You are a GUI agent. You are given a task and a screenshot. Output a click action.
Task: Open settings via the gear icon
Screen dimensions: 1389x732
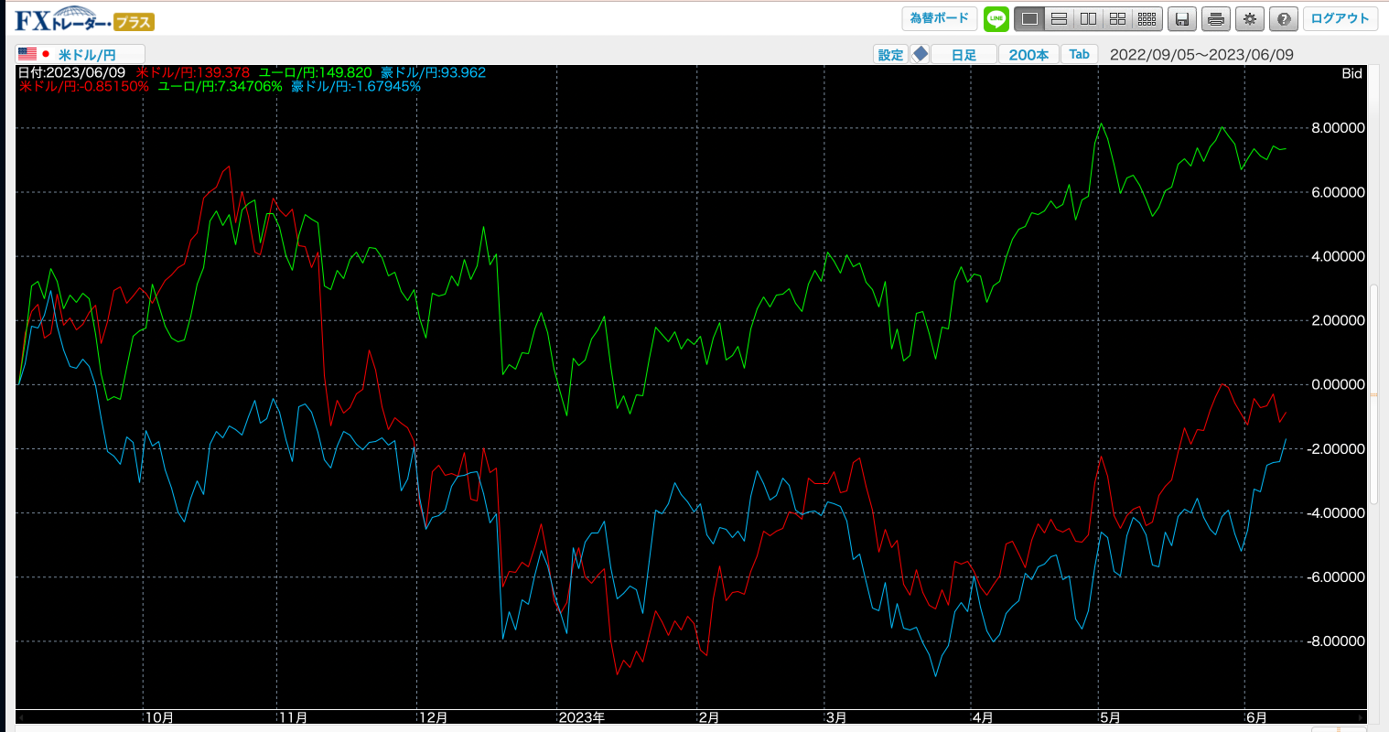pyautogui.click(x=1250, y=18)
